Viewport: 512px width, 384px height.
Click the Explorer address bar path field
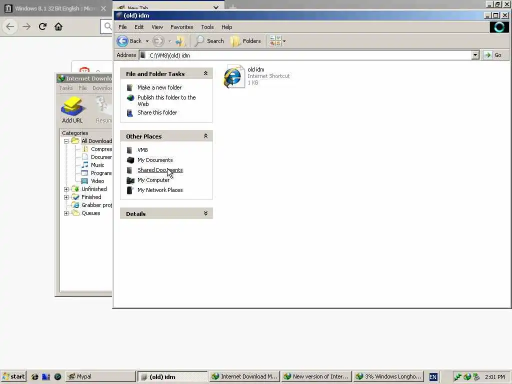tap(305, 55)
